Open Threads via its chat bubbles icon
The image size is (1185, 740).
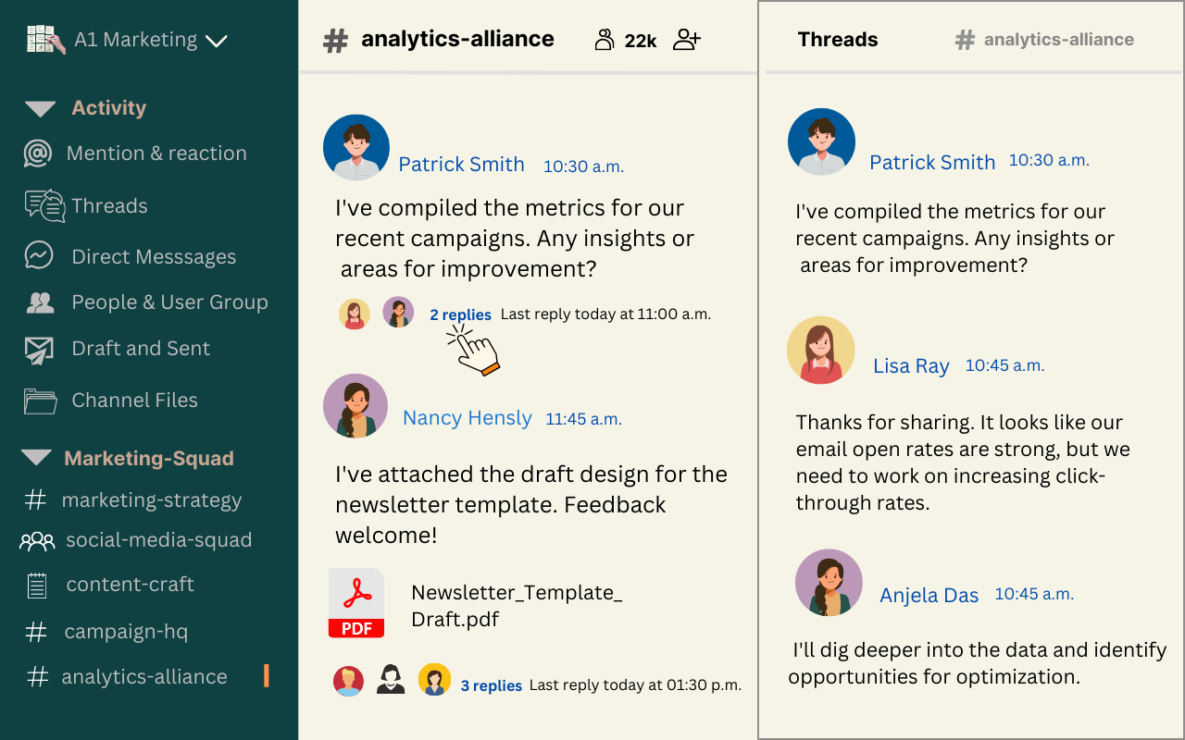pos(44,205)
